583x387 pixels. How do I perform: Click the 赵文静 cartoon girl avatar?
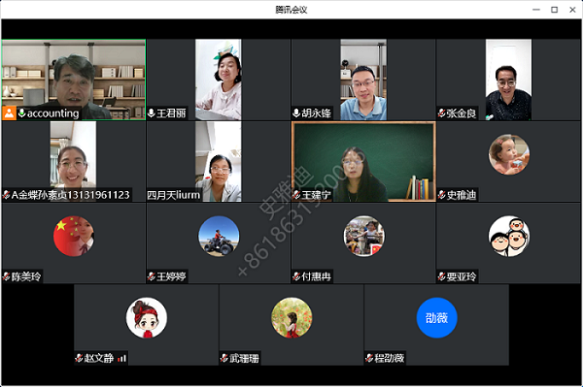pyautogui.click(x=147, y=317)
